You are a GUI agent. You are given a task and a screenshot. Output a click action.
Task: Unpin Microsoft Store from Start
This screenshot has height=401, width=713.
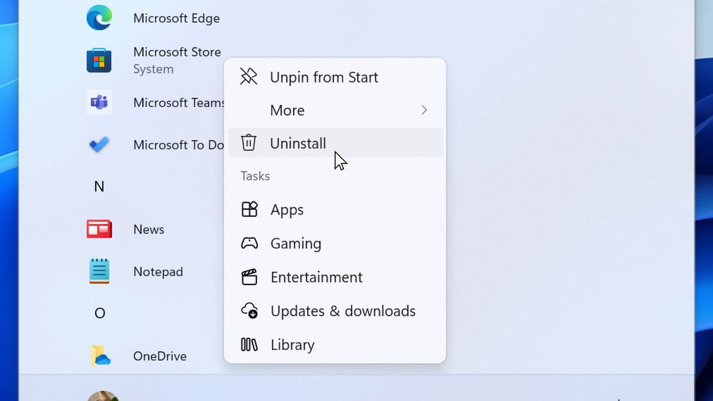pos(324,77)
